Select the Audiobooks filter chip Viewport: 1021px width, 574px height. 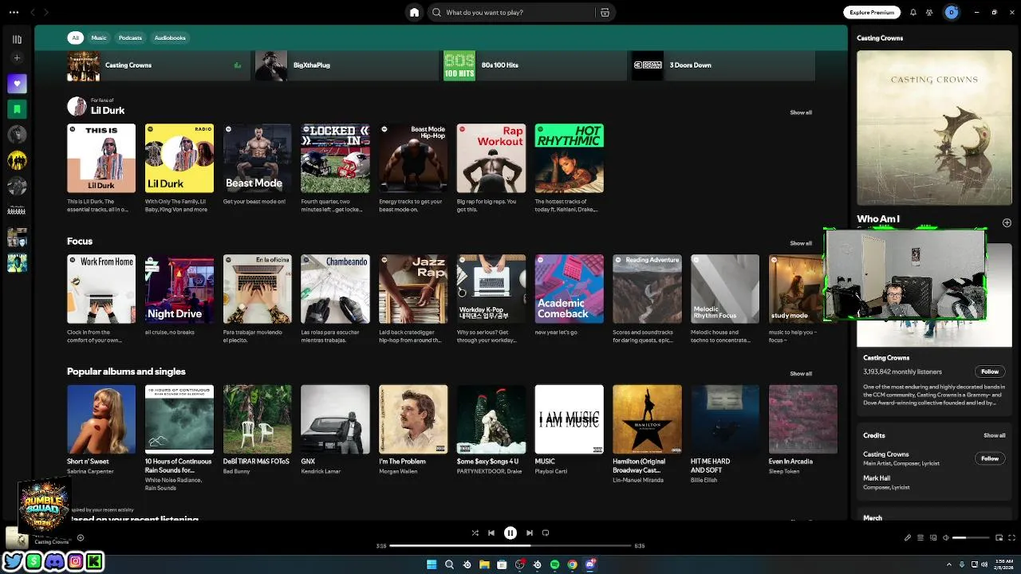point(170,37)
